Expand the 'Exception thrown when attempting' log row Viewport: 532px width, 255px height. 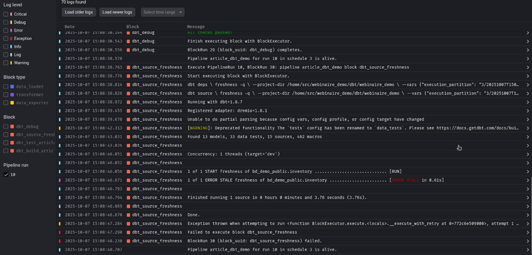527,223
